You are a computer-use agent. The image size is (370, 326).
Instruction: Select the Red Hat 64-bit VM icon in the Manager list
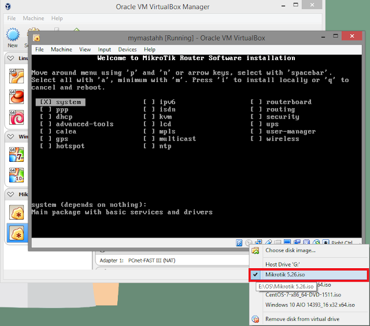point(17,97)
